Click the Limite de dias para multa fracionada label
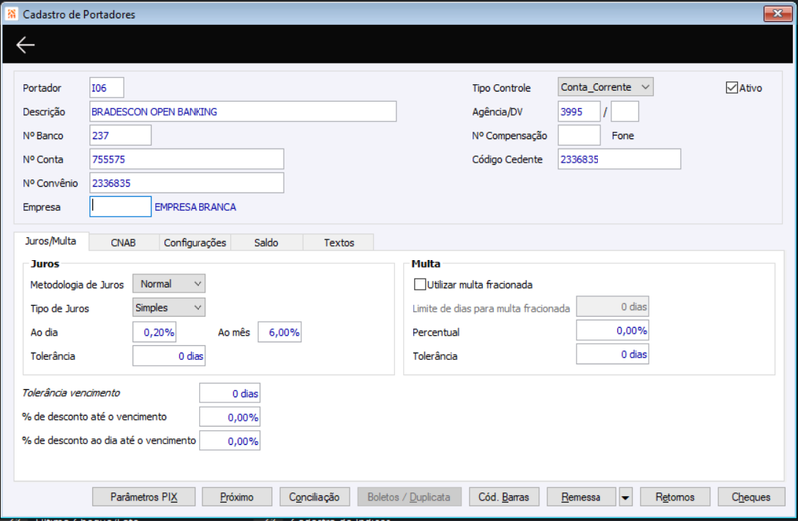 491,308
